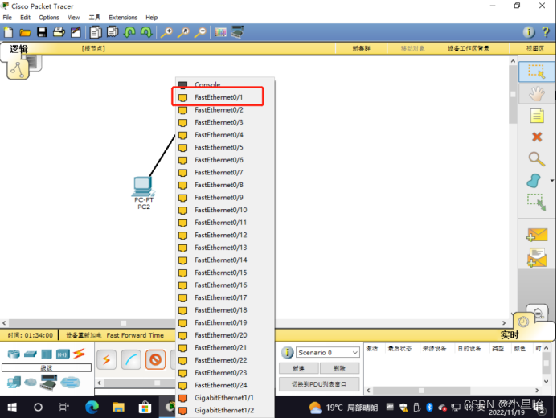Screen dimensions: 557x418
Task: Select FastEthernet0/12 port in the list
Action: click(x=225, y=235)
